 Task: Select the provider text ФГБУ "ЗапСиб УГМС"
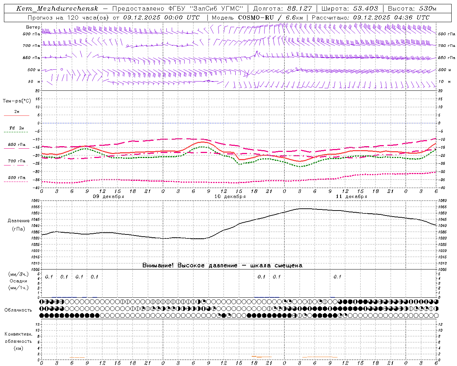pyautogui.click(x=206, y=9)
